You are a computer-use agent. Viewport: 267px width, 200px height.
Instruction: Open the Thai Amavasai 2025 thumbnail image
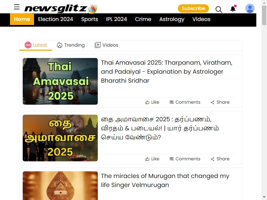[x=60, y=81]
